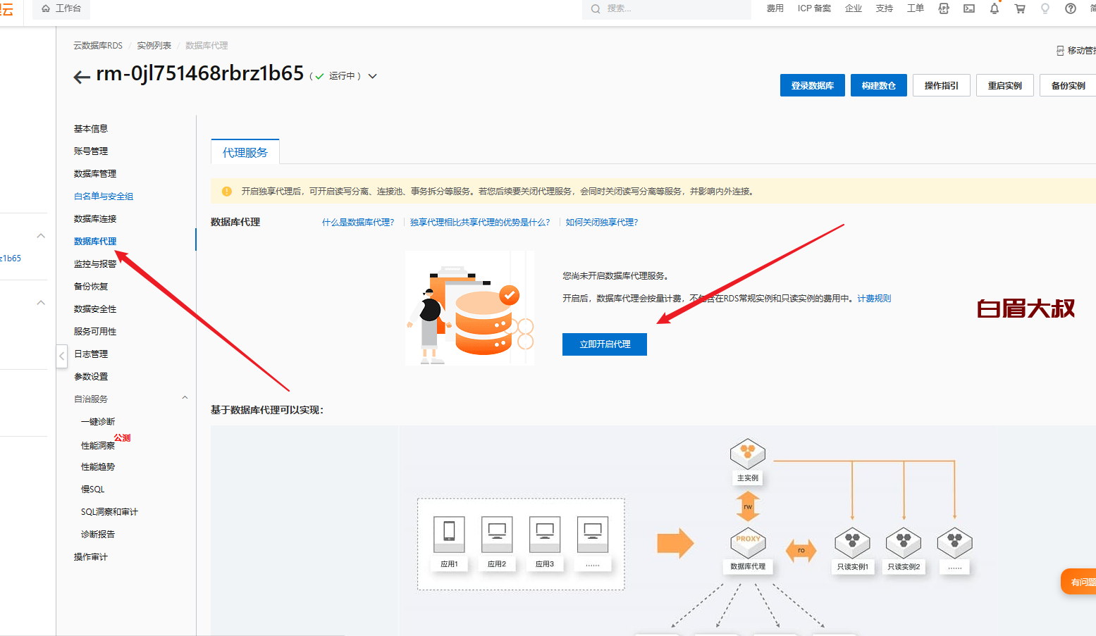The width and height of the screenshot is (1096, 636).
Task: Click the 立即开启代理 button
Action: (605, 344)
